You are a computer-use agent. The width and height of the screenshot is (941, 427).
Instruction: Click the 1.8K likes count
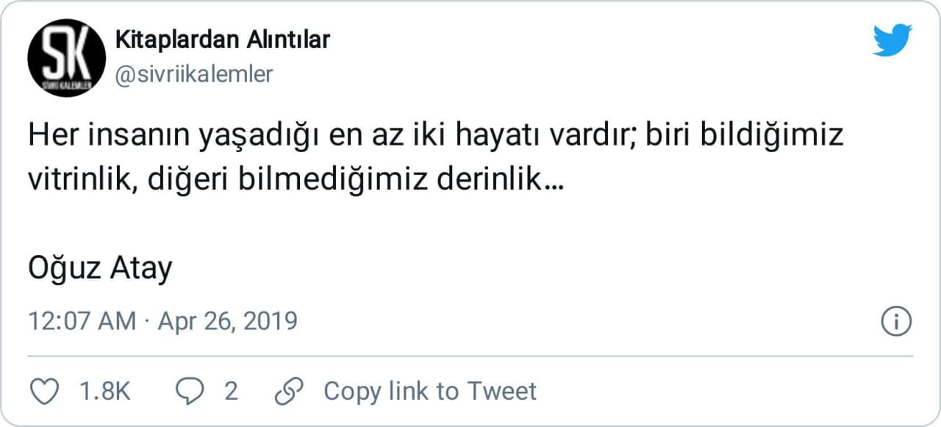pos(104,391)
